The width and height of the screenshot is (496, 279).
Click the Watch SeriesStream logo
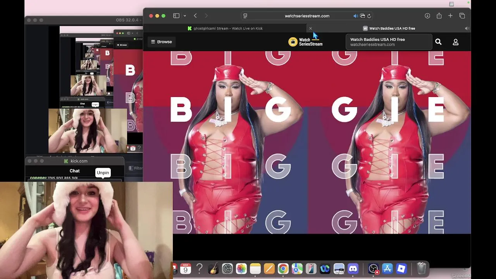(x=306, y=42)
